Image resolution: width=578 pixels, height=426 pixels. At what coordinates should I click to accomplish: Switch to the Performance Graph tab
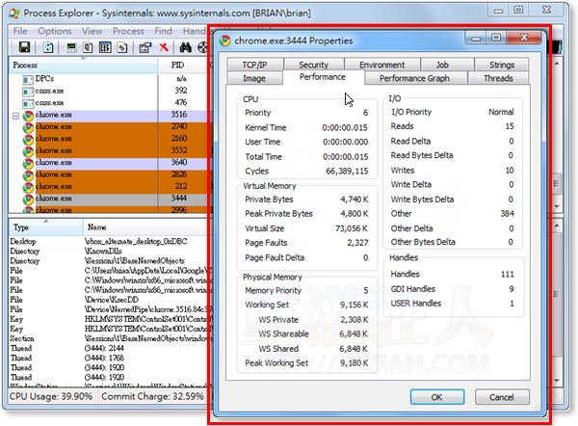[x=414, y=78]
